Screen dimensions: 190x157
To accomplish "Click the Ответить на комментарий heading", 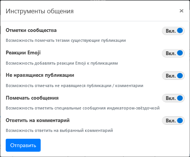I will 38,120.
